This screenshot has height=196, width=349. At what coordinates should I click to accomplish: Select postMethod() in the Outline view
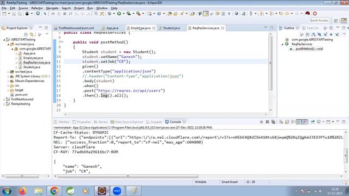tap(309, 49)
